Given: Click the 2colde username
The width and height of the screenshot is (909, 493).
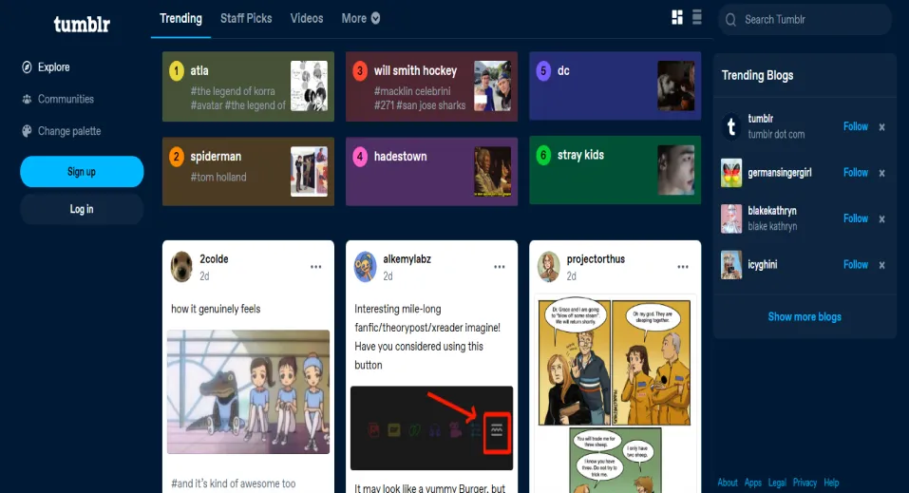Looking at the screenshot, I should tap(214, 259).
